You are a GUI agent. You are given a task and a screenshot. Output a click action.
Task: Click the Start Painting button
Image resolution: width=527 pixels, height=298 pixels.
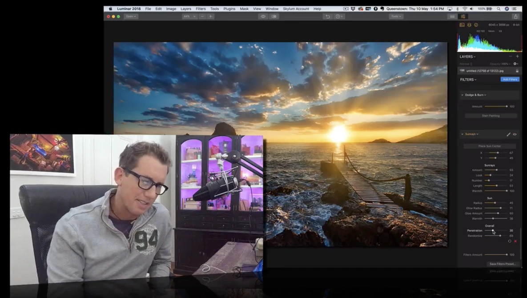pos(491,116)
